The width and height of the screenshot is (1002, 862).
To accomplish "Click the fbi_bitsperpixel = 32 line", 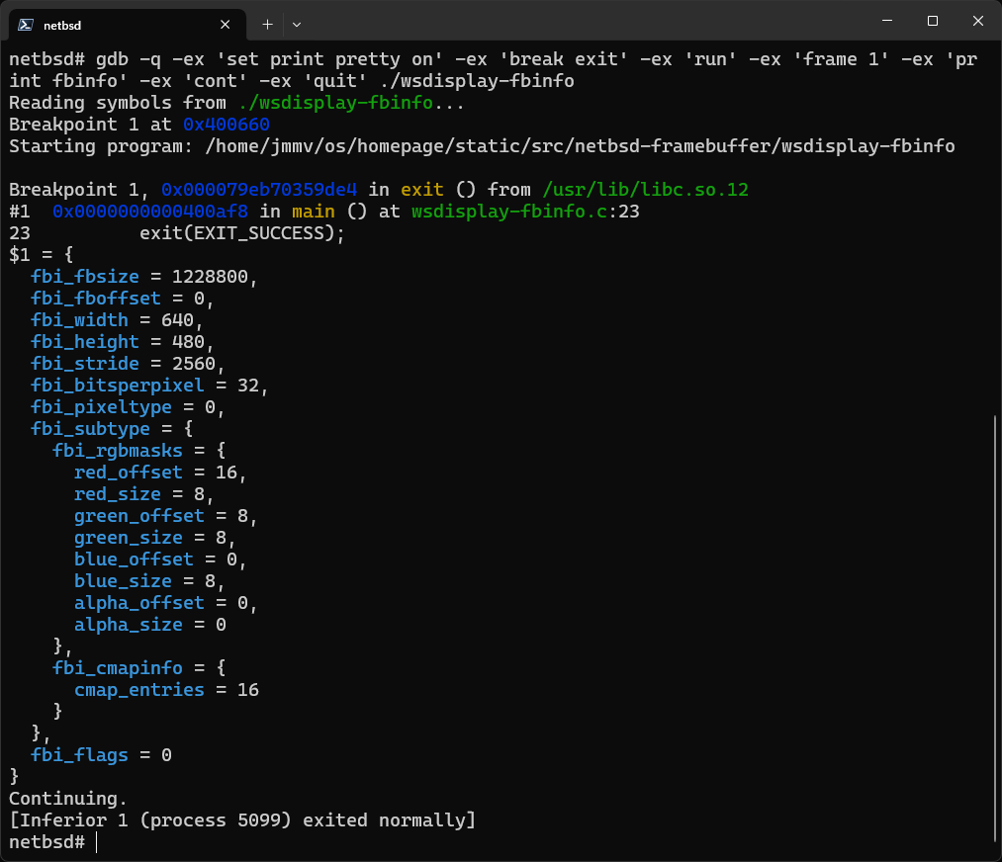I will click(x=149, y=385).
